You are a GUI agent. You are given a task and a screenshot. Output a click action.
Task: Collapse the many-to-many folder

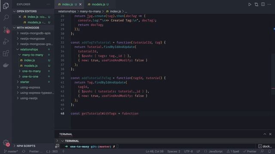(x=33, y=55)
